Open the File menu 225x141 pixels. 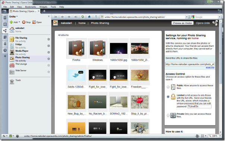point(5,7)
